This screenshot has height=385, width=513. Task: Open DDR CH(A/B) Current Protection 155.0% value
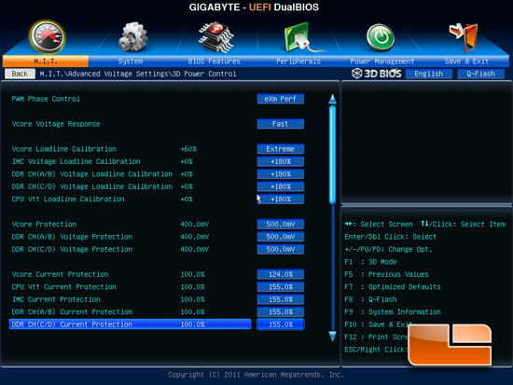pyautogui.click(x=281, y=311)
